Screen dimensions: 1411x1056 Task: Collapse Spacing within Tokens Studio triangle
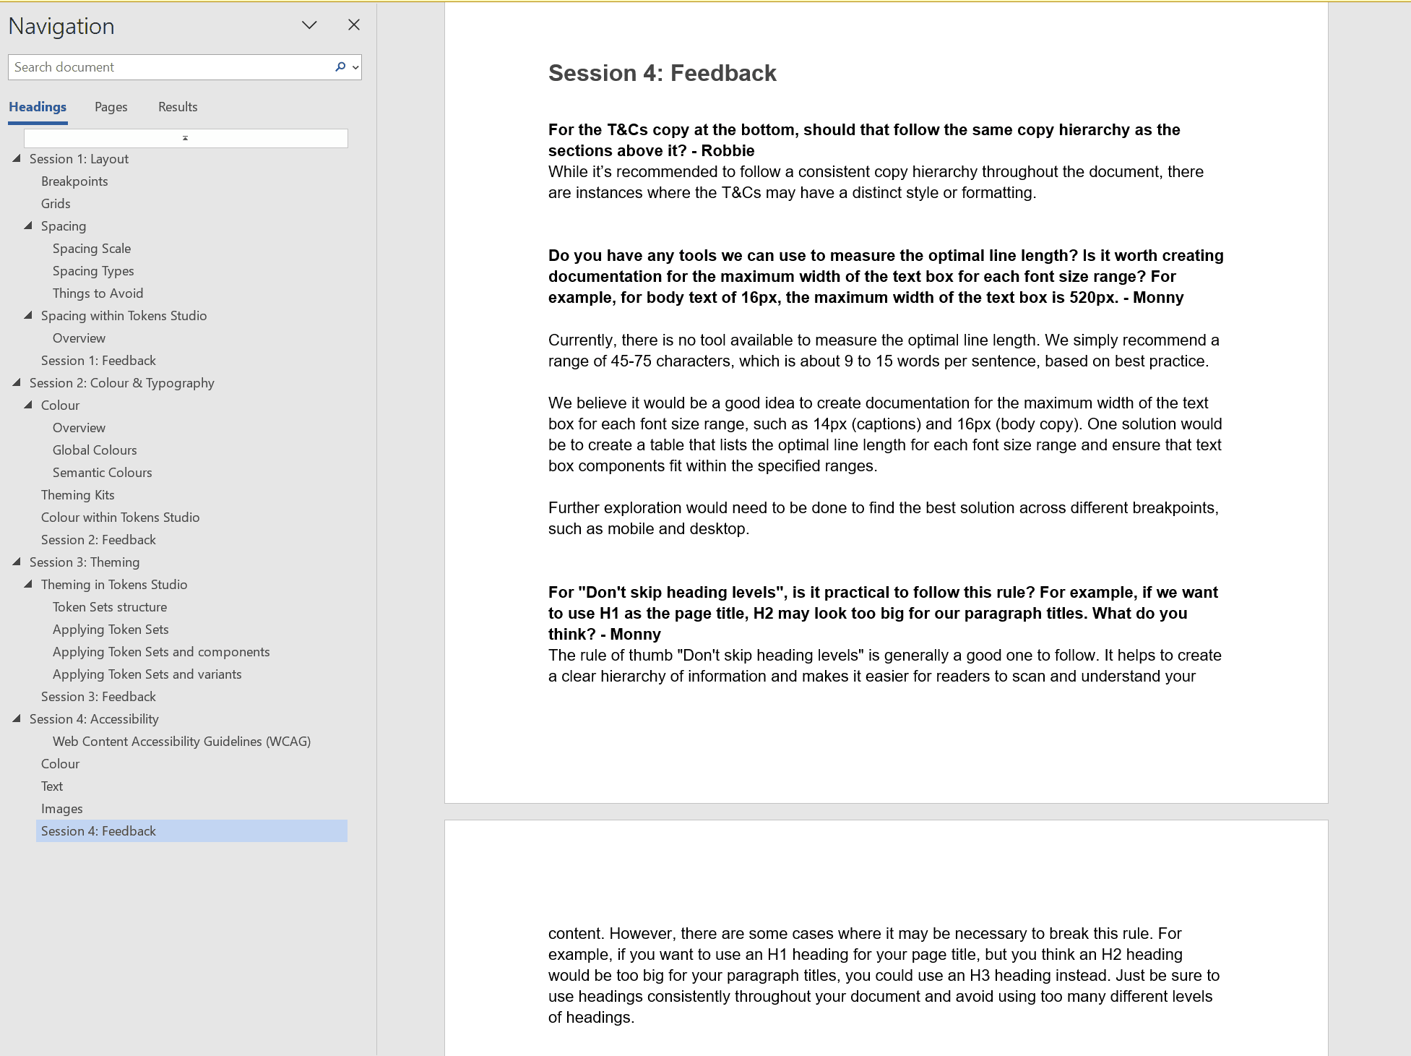pyautogui.click(x=28, y=315)
